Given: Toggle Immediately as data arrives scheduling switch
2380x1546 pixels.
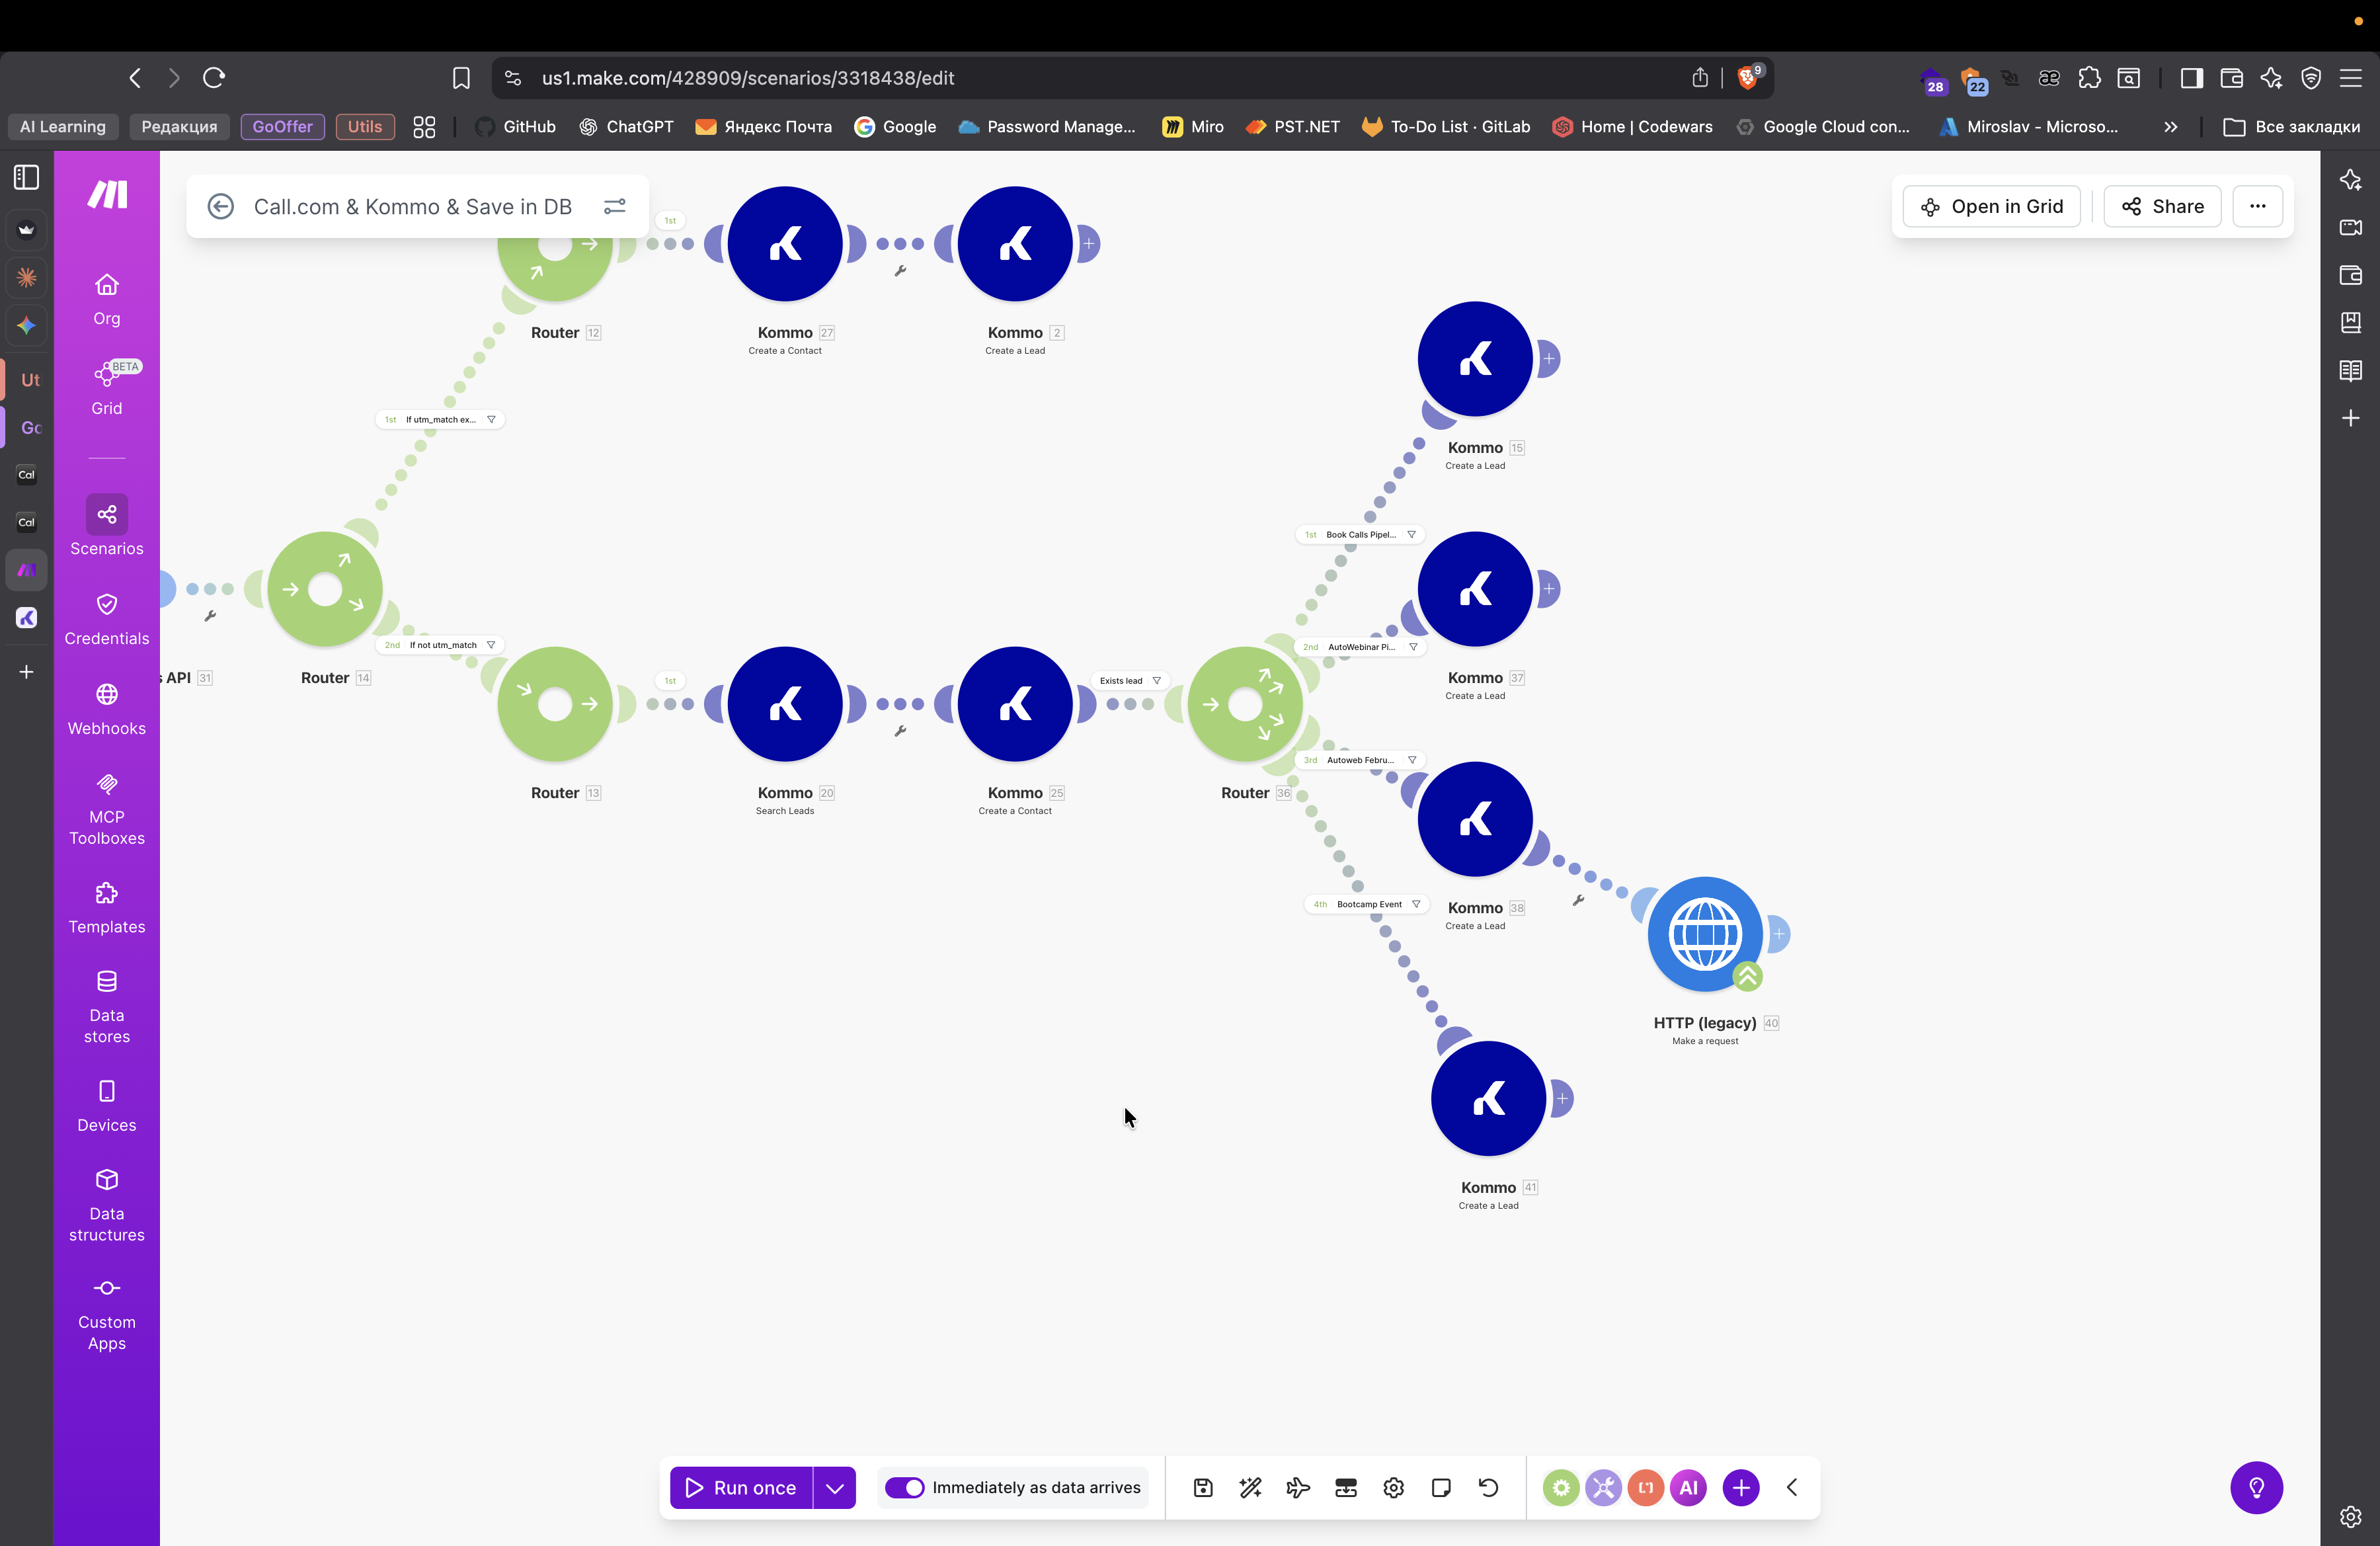Looking at the screenshot, I should point(905,1488).
